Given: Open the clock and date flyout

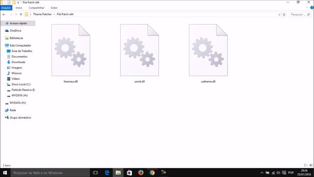Looking at the screenshot, I should (x=304, y=173).
